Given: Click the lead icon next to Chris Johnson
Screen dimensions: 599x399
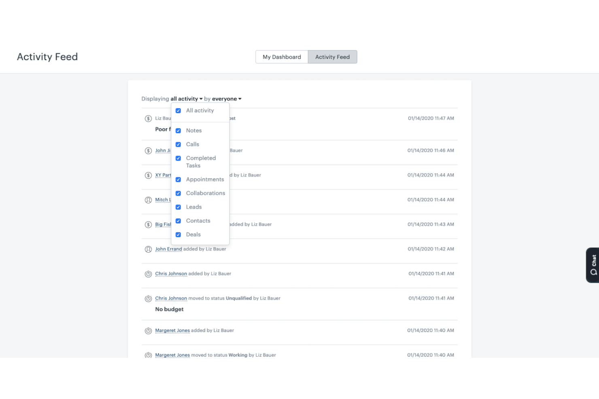Looking at the screenshot, I should [149, 274].
